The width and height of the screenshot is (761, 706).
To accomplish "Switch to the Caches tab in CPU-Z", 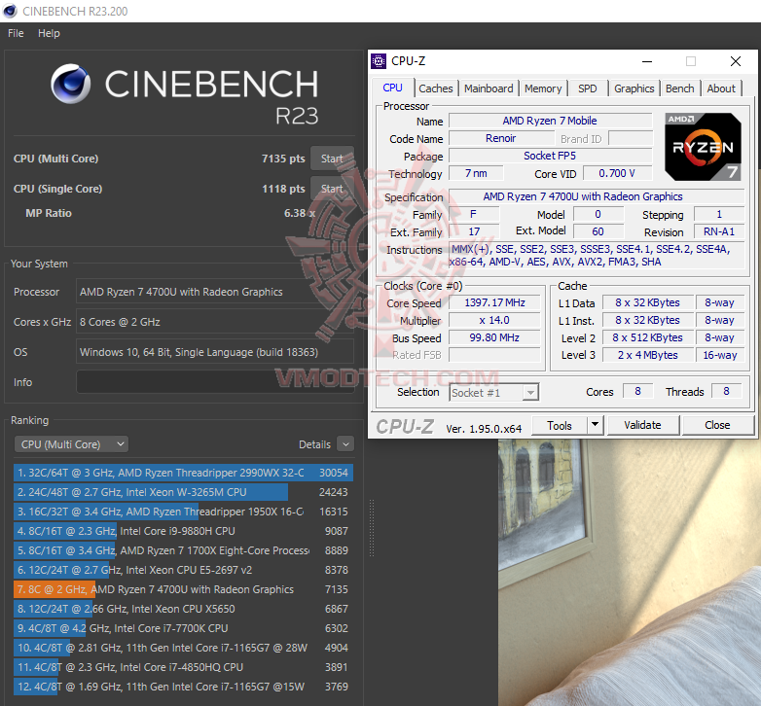I will (435, 88).
